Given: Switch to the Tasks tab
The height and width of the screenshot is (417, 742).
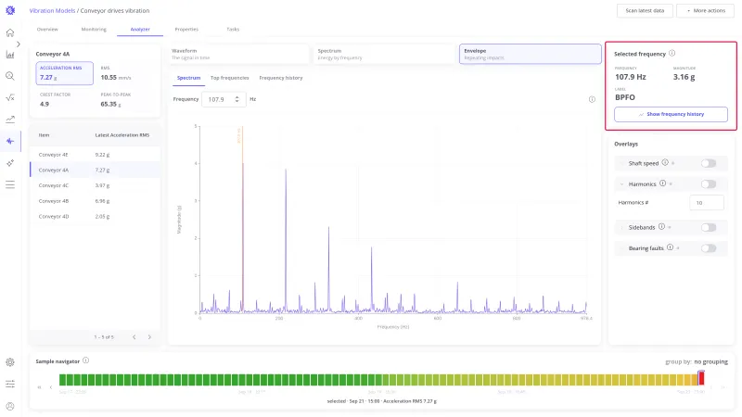Looking at the screenshot, I should (233, 30).
